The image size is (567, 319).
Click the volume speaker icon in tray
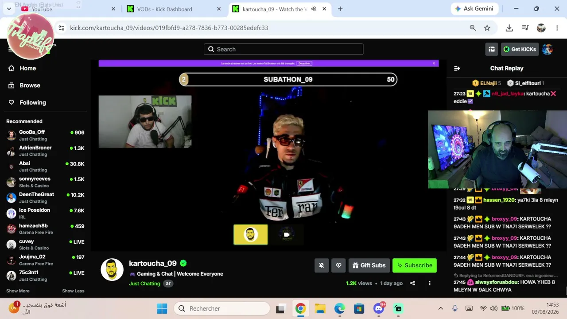pos(493,308)
